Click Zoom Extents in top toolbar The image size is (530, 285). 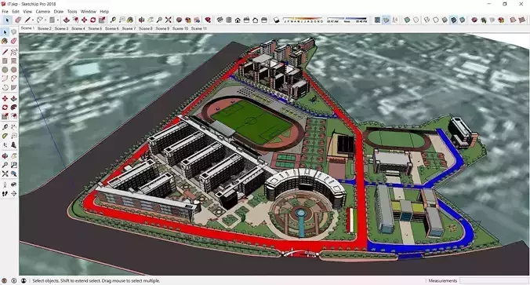point(168,20)
